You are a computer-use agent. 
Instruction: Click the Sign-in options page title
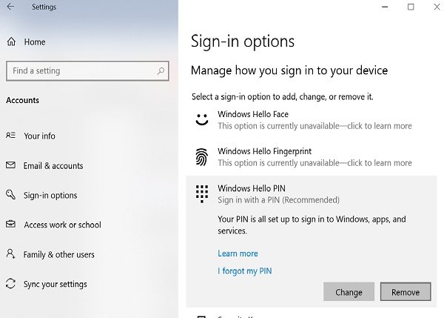(243, 42)
